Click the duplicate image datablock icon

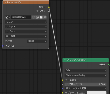(x=37, y=17)
